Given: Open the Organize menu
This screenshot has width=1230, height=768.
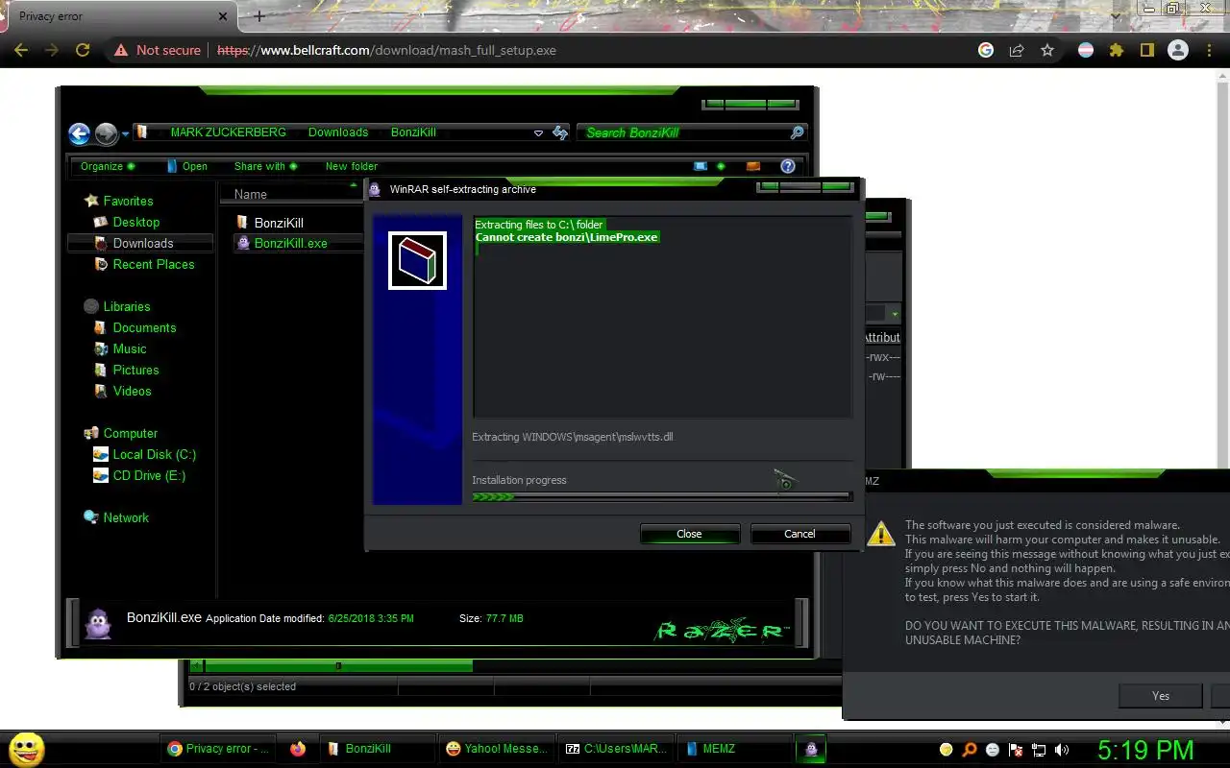Looking at the screenshot, I should 108,166.
